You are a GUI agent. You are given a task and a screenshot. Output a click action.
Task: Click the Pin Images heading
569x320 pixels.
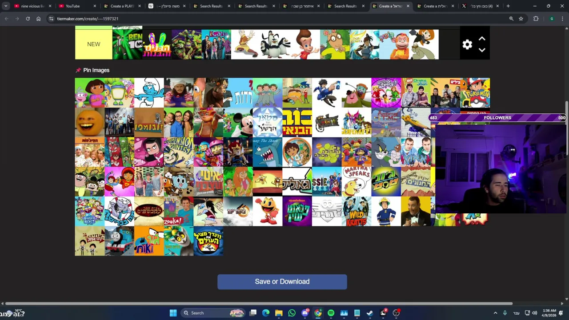pos(96,70)
